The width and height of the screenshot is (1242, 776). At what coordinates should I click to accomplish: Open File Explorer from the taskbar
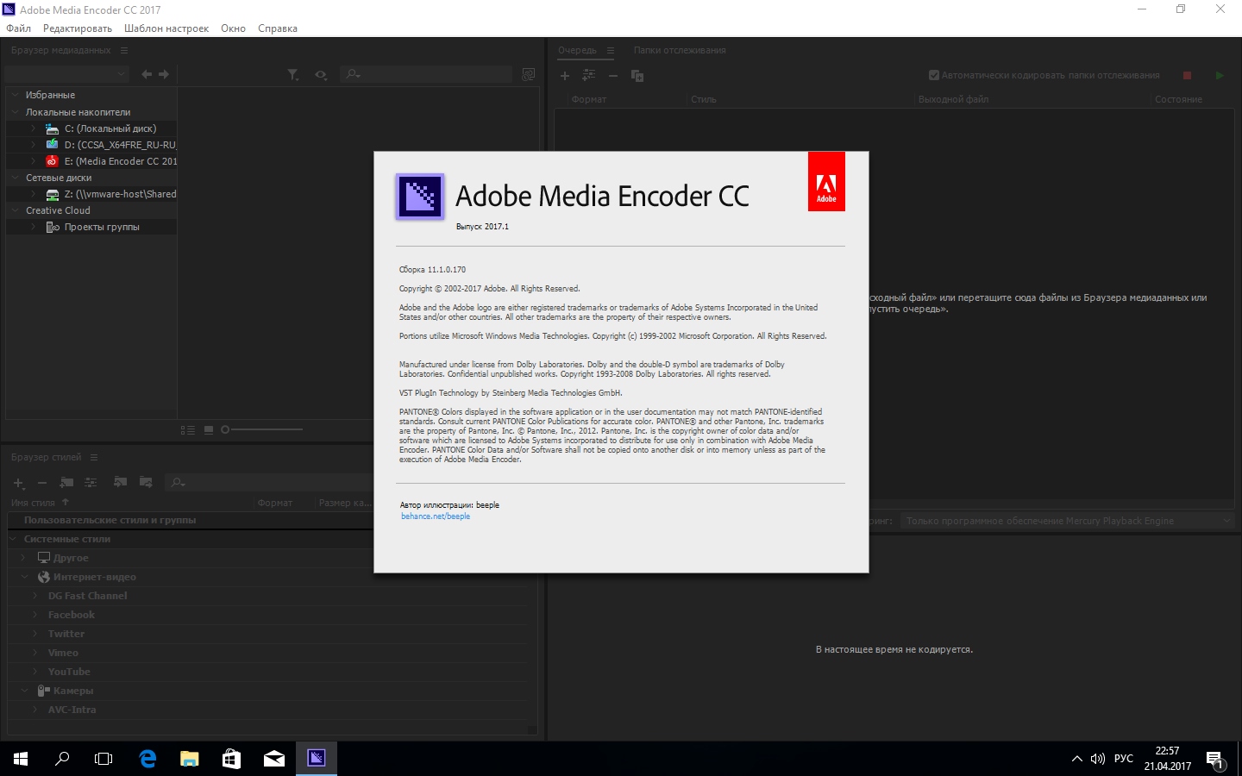(x=190, y=759)
